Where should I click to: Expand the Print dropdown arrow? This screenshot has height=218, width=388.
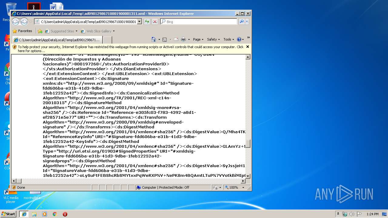(189, 39)
